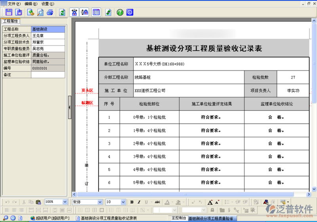Viewport: 317px width, 222px height.
Task: Click the paste clipboard icon
Action: 38,202
